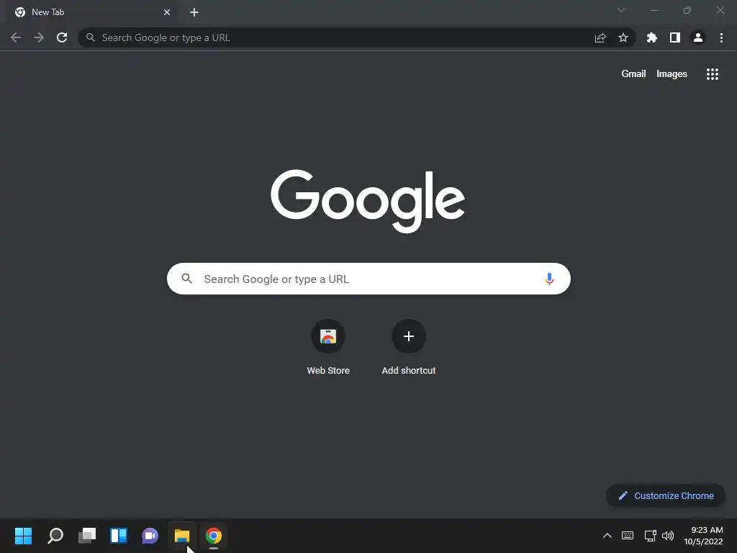737x553 pixels.
Task: Open the tab search dropdown arrow
Action: pos(621,10)
